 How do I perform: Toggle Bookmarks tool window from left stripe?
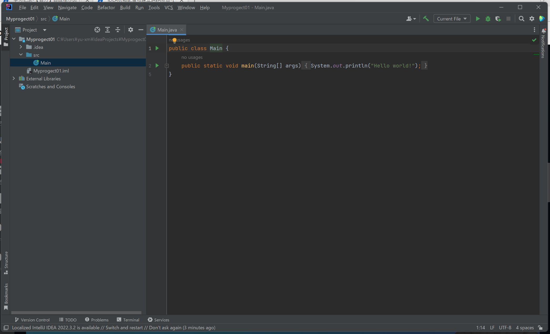pyautogui.click(x=6, y=297)
